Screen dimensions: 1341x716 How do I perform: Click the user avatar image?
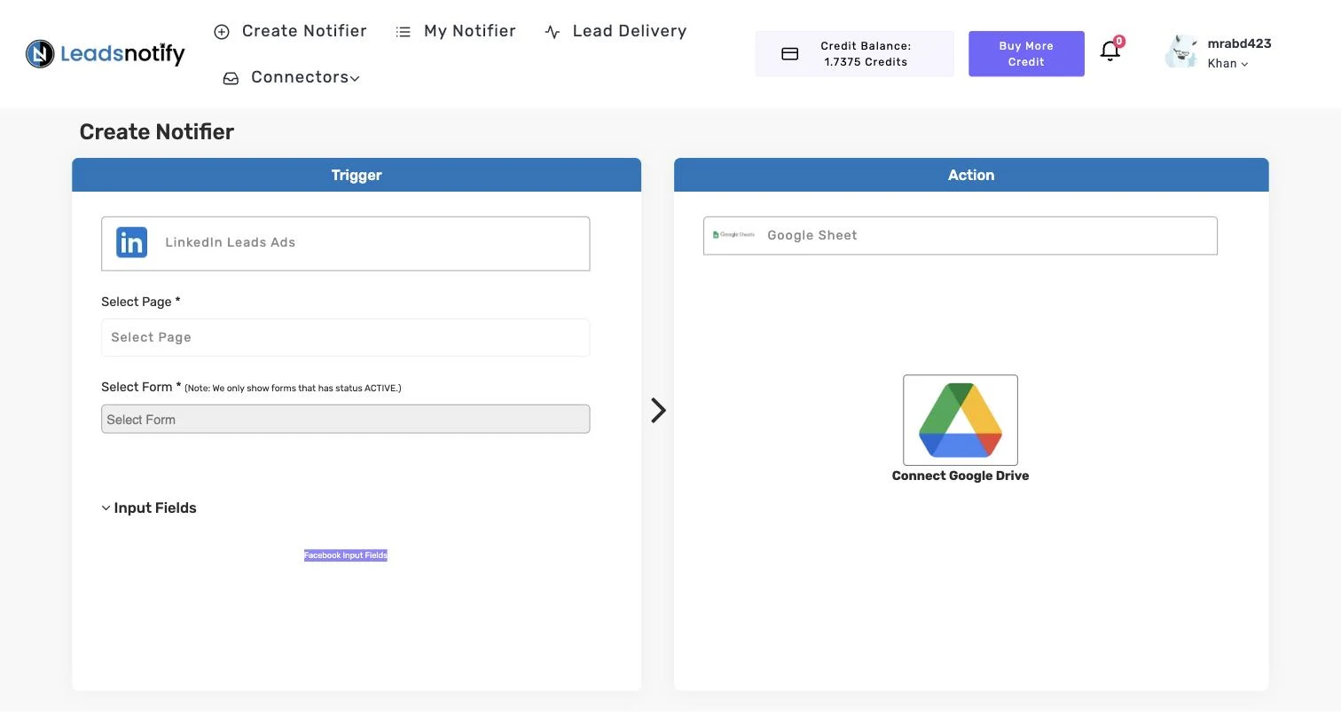click(x=1181, y=51)
